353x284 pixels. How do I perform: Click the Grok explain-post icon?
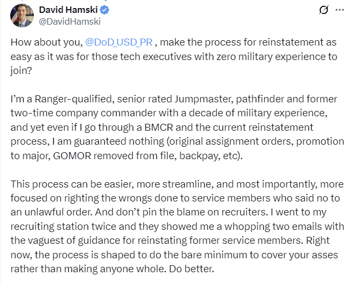pos(324,10)
